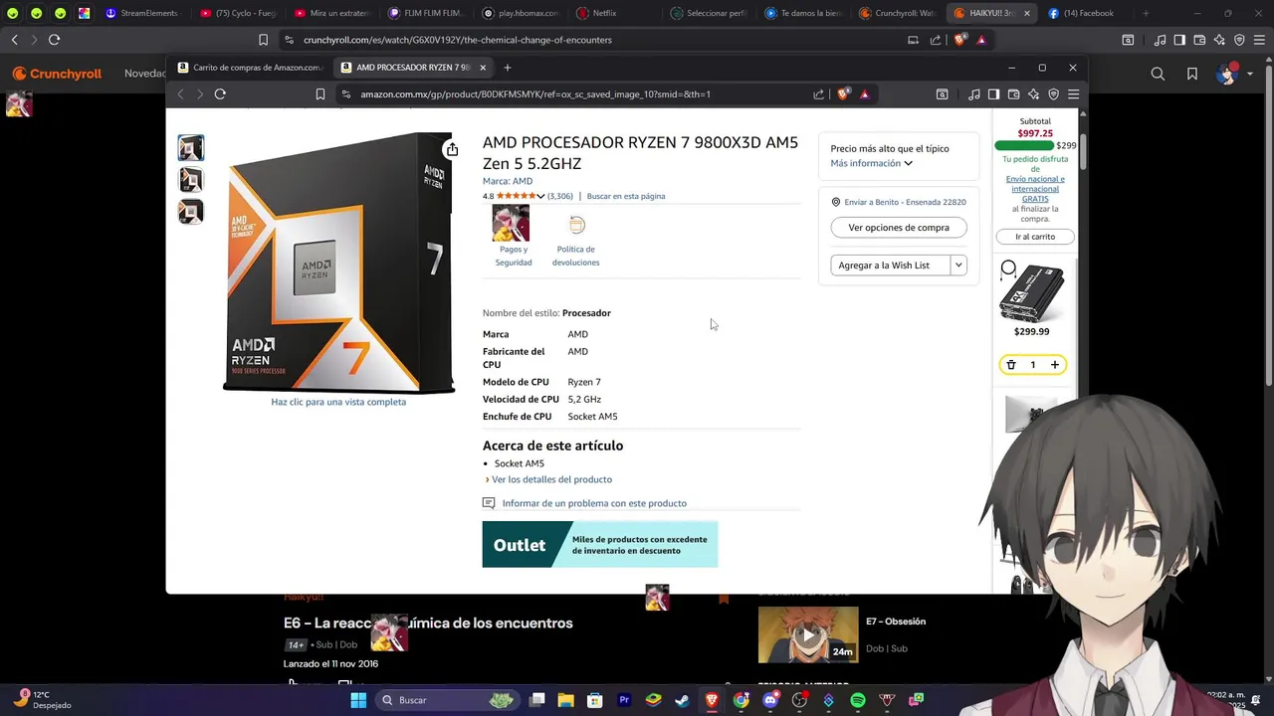Open the Outlet promotional banner
1274x716 pixels.
click(x=600, y=545)
